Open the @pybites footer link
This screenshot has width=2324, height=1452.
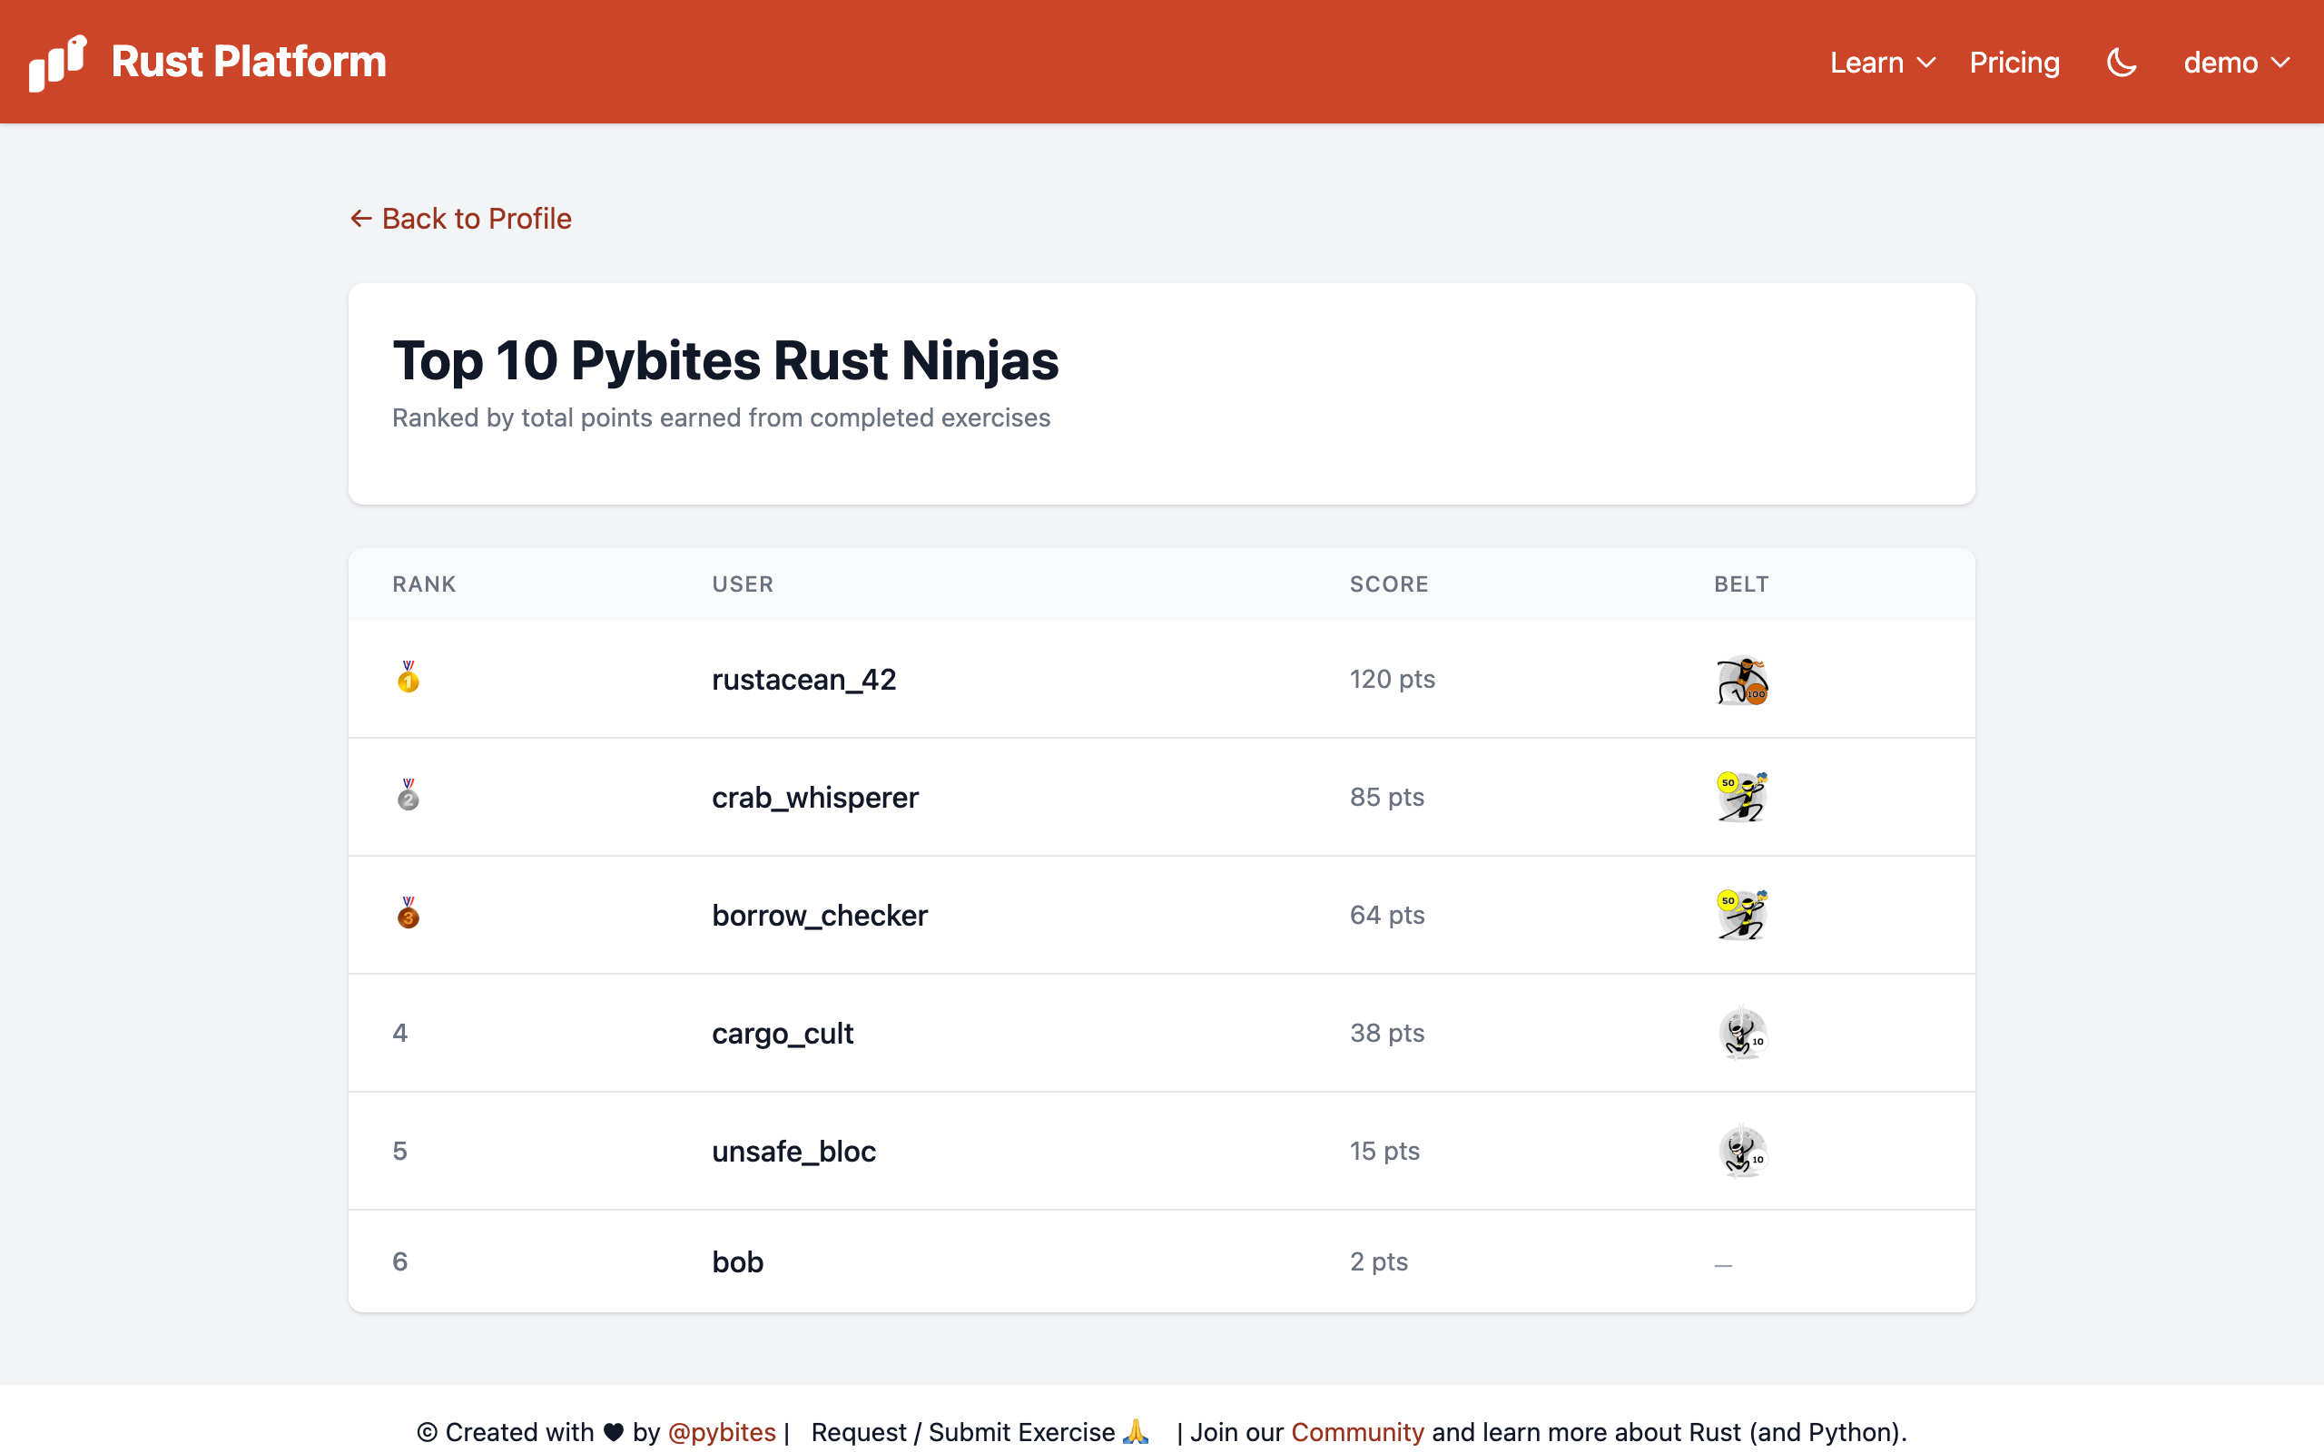(721, 1432)
